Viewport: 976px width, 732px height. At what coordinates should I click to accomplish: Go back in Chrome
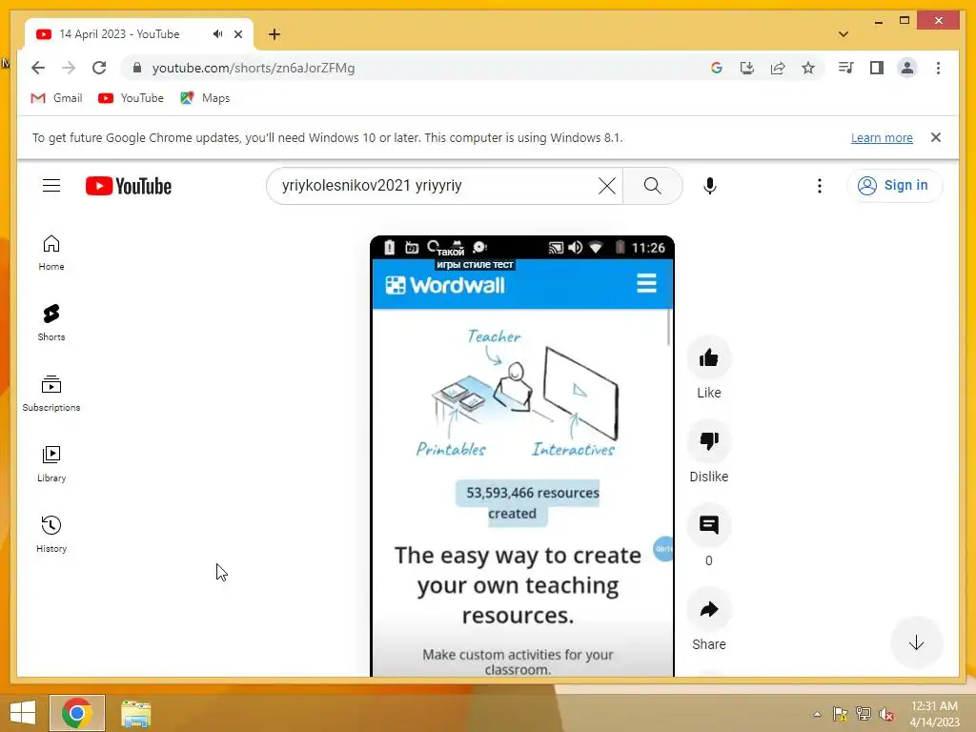[38, 68]
